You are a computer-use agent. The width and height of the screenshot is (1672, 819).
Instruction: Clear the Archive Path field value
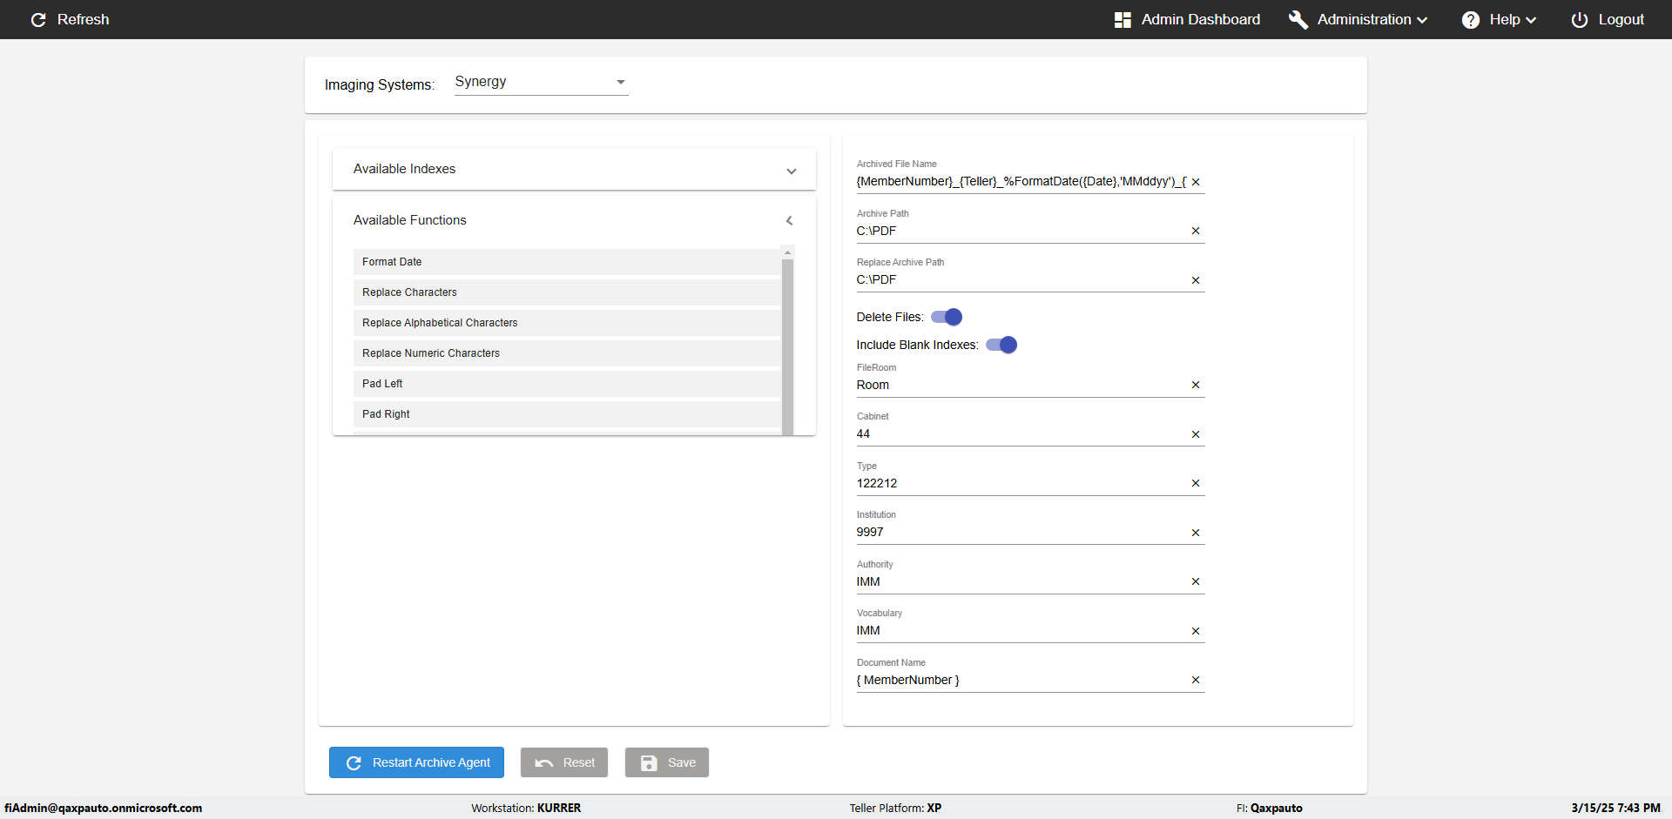tap(1196, 231)
